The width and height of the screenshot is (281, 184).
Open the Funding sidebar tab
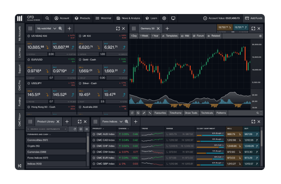pos(20,102)
